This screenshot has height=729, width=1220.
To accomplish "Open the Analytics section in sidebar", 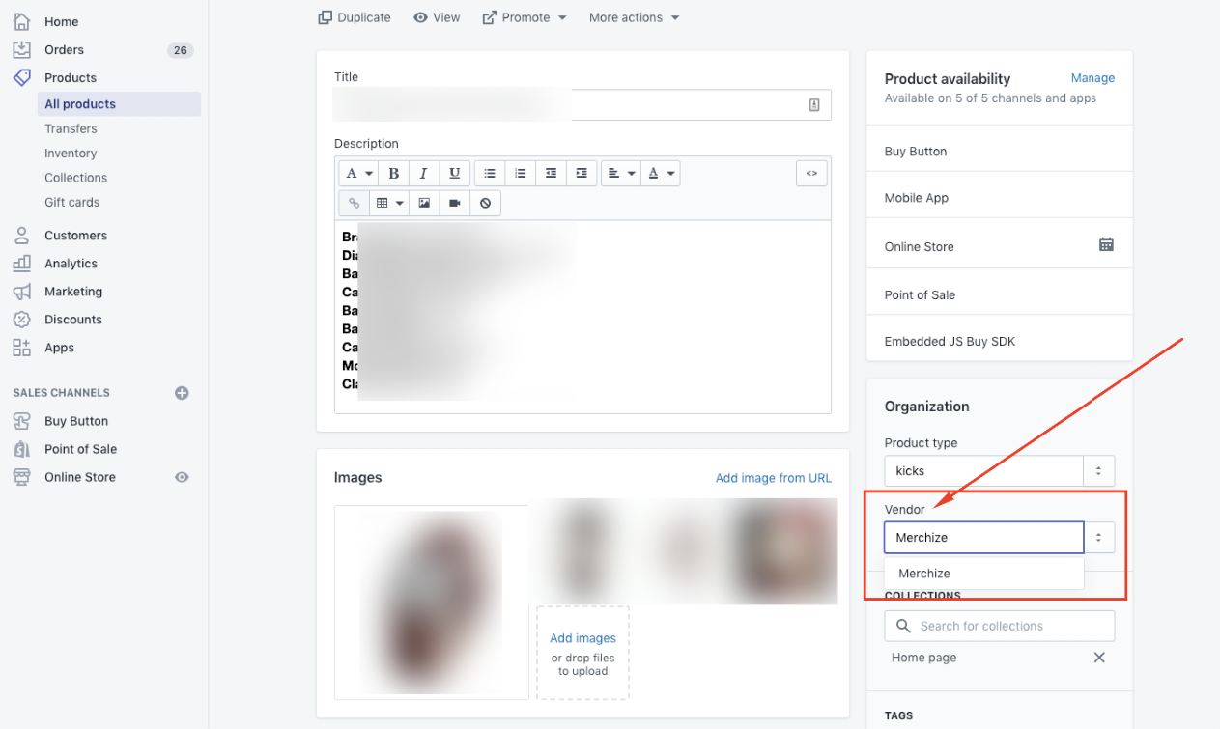I will pos(71,263).
